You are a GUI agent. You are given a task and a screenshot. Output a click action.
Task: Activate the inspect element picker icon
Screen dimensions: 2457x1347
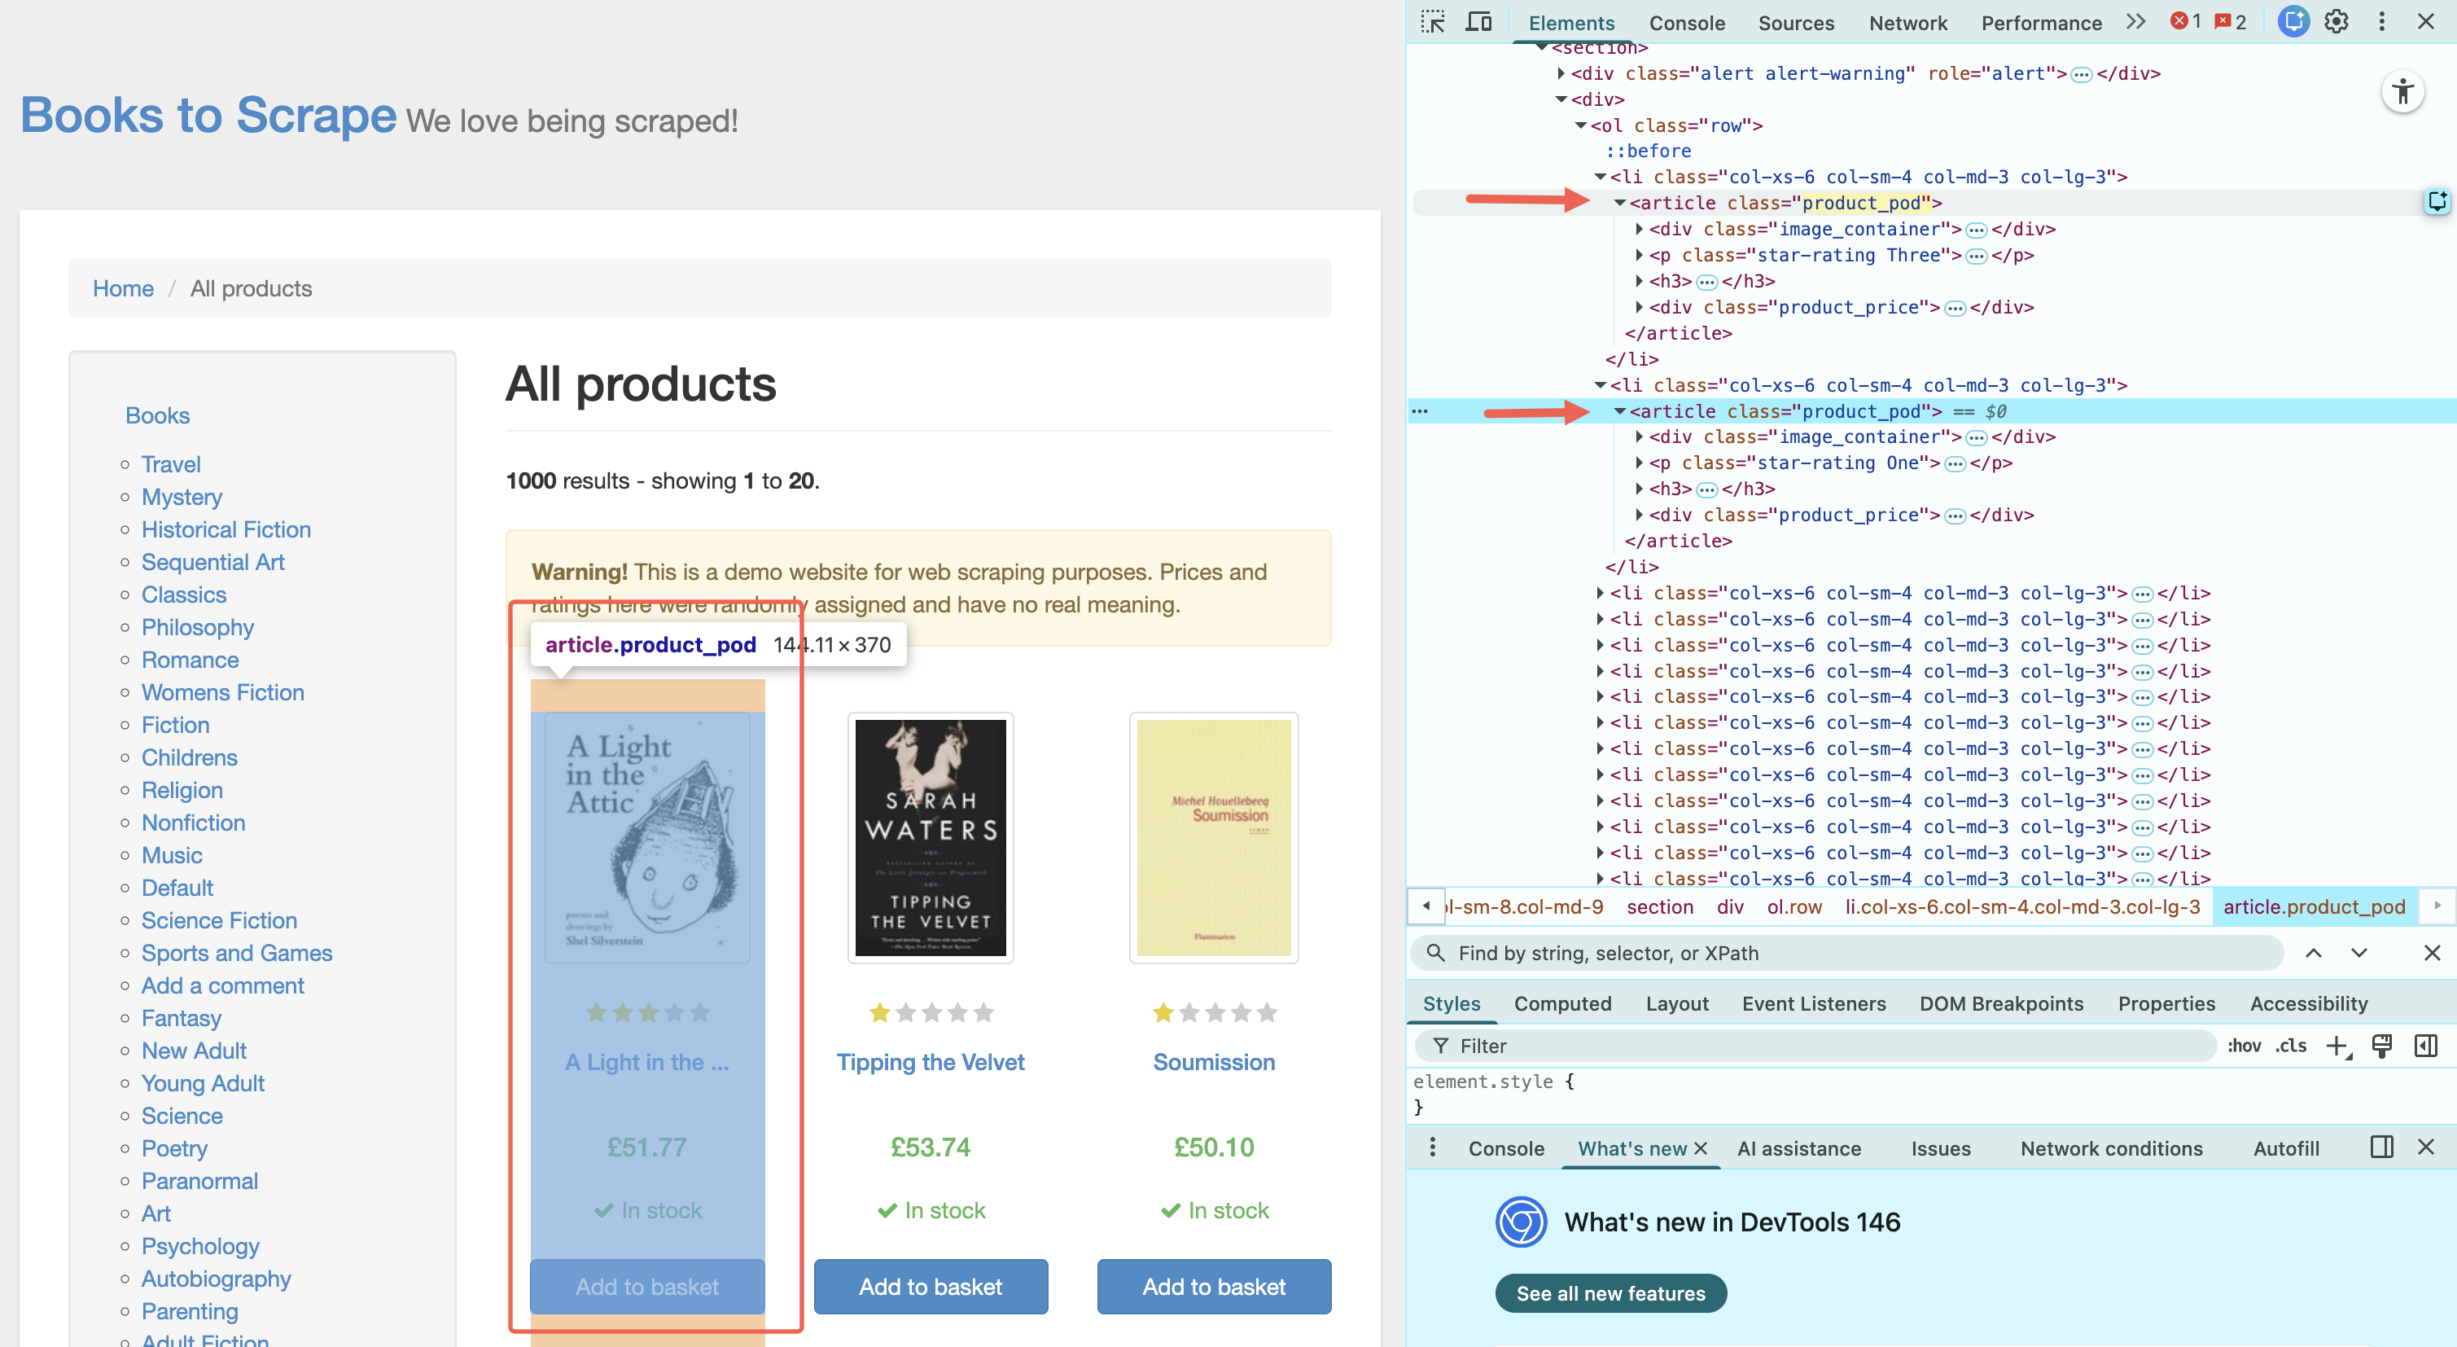[x=1433, y=22]
